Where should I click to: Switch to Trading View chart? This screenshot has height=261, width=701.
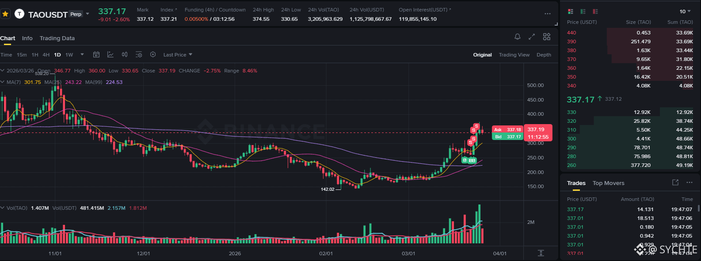[x=514, y=55]
